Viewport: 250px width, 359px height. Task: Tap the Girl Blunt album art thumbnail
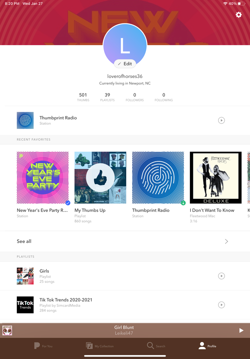point(8,330)
